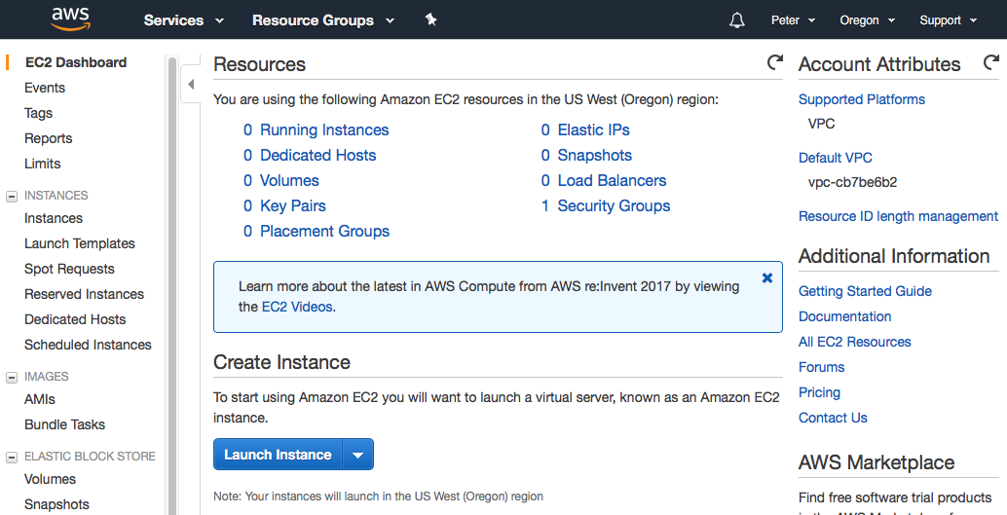Open the Launch Instance dropdown arrow
The width and height of the screenshot is (1007, 515).
coord(358,455)
